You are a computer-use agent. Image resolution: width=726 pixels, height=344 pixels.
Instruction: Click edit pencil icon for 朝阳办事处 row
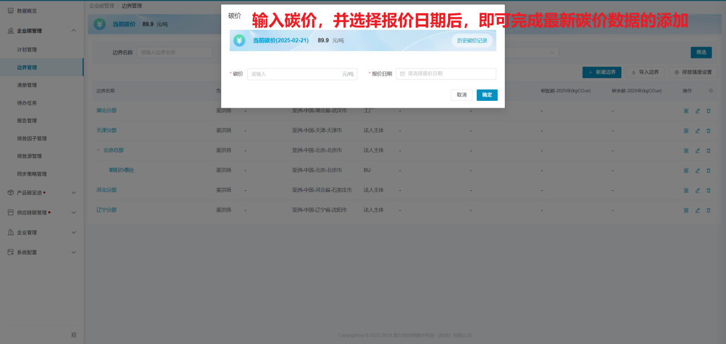(x=697, y=170)
